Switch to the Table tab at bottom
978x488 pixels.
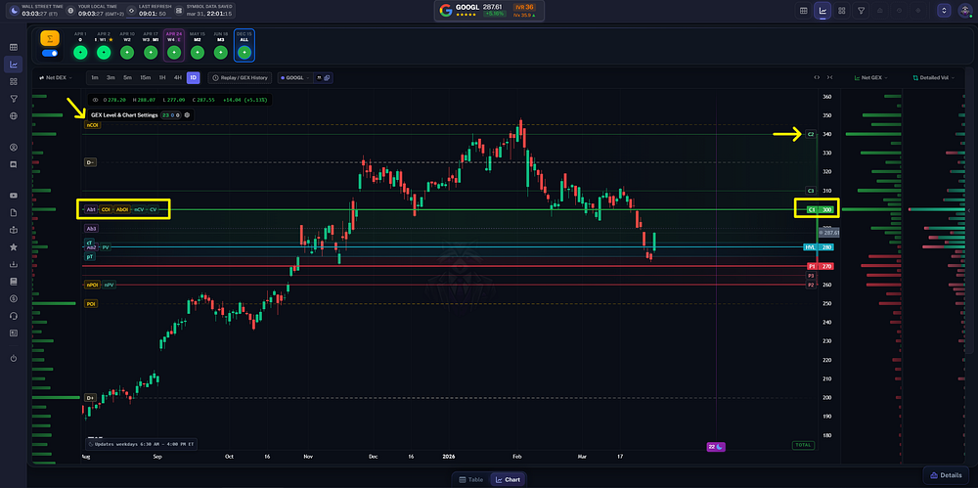pyautogui.click(x=471, y=480)
